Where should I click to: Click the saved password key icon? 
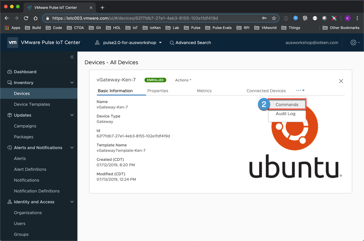[x=264, y=18]
